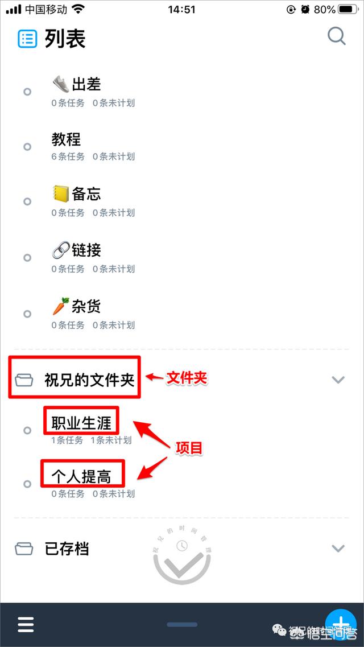The width and height of the screenshot is (364, 647).
Task: Tap the search magnifier icon
Action: [x=336, y=37]
